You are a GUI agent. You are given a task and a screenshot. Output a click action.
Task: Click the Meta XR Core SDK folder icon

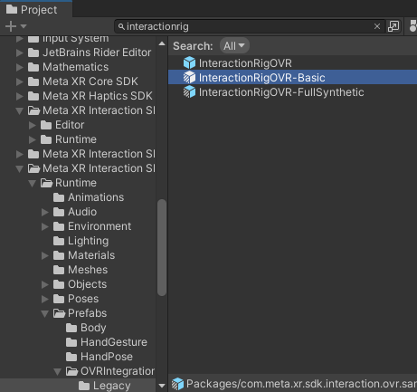click(33, 81)
